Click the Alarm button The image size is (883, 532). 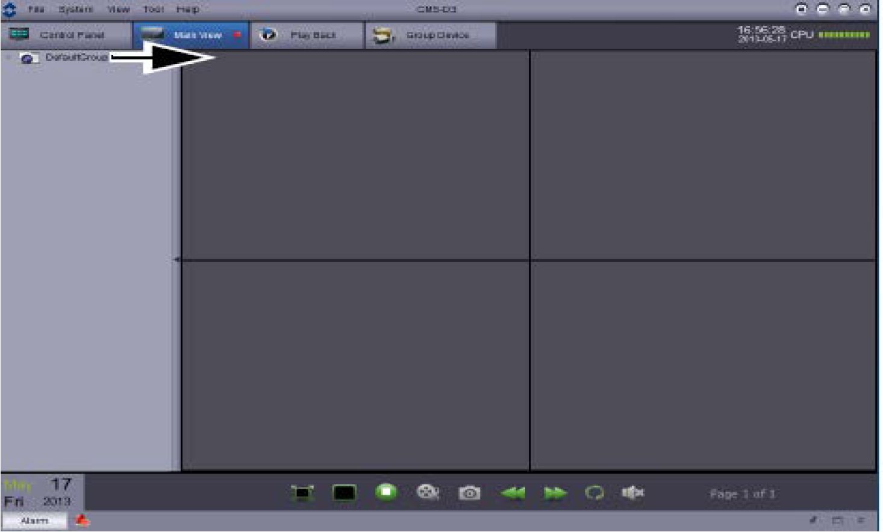[x=34, y=521]
